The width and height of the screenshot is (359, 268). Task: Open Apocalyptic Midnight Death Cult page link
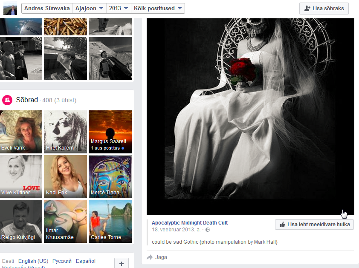click(190, 223)
